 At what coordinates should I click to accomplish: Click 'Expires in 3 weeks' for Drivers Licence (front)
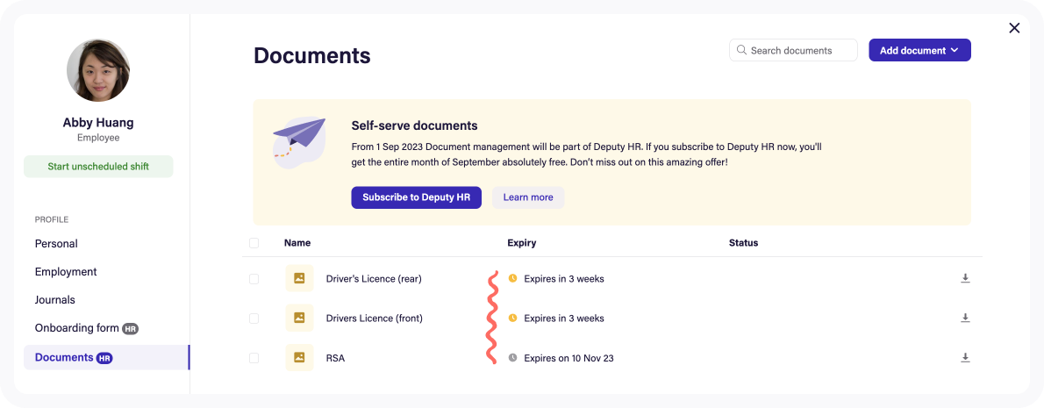[564, 319]
